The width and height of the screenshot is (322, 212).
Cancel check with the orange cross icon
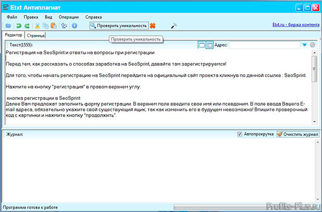(153, 26)
